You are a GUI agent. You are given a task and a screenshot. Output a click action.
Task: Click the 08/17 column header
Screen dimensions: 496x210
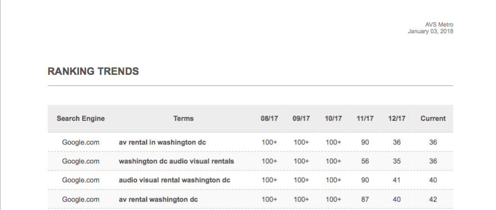(x=269, y=119)
